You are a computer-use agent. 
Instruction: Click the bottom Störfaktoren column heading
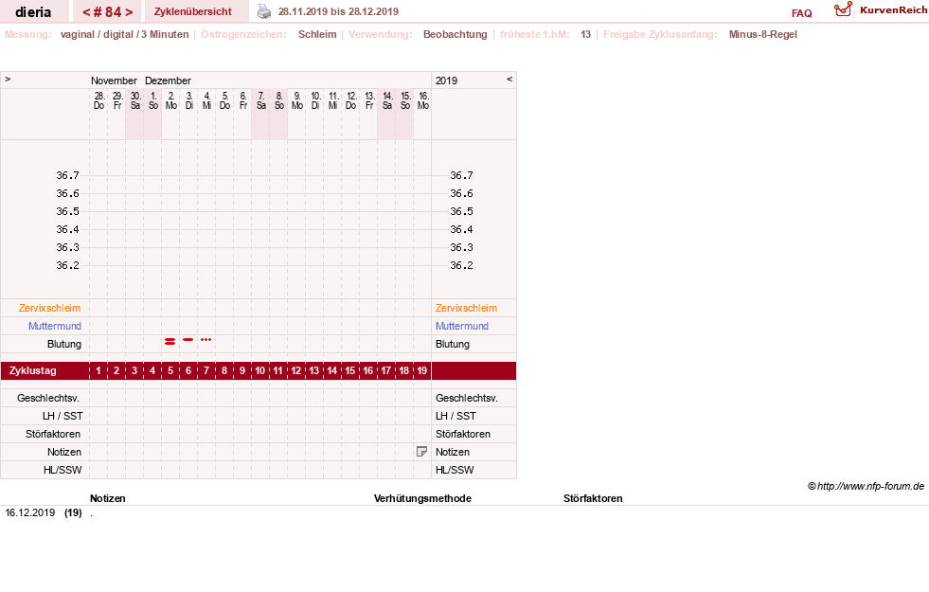click(x=593, y=498)
